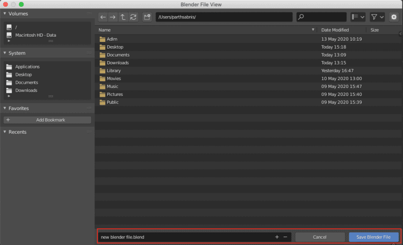The width and height of the screenshot is (403, 245).
Task: Go back to previous folder
Action: pyautogui.click(x=103, y=17)
